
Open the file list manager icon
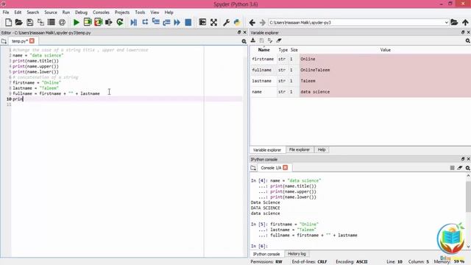coord(51,22)
